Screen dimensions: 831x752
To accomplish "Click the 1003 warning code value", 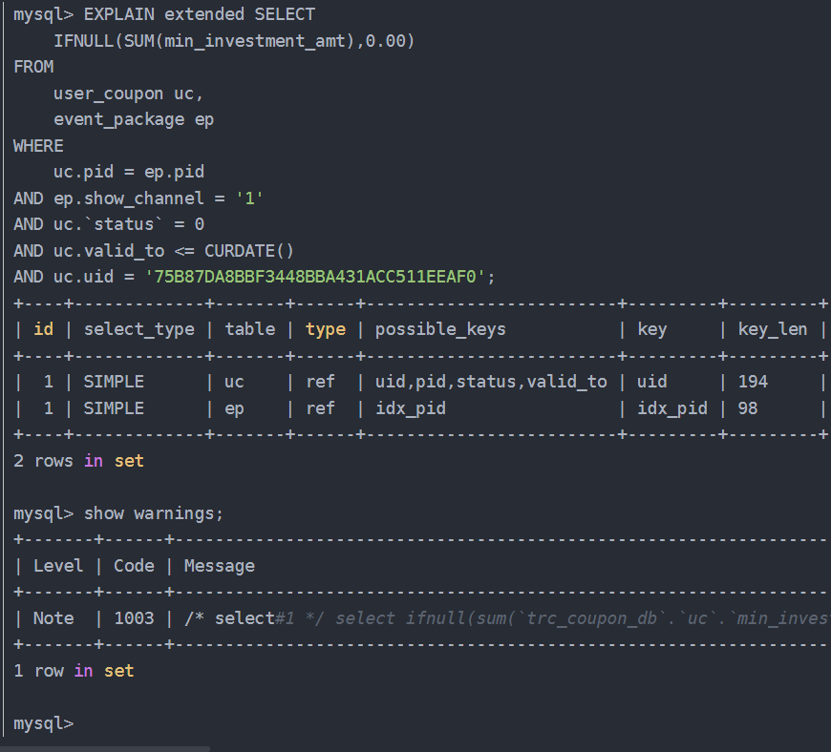I will click(134, 618).
